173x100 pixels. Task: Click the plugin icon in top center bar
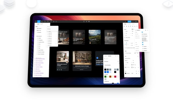pos(86,22)
